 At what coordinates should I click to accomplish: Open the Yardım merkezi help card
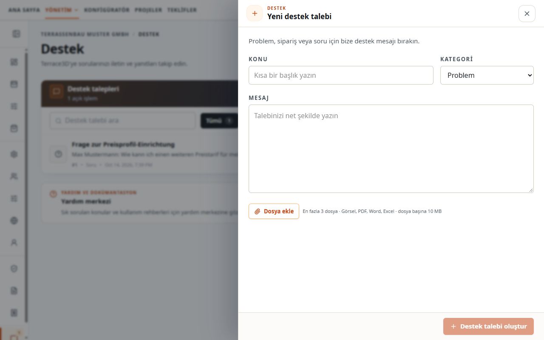[140, 203]
